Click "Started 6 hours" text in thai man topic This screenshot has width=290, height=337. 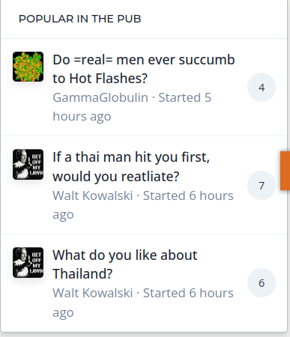click(188, 195)
